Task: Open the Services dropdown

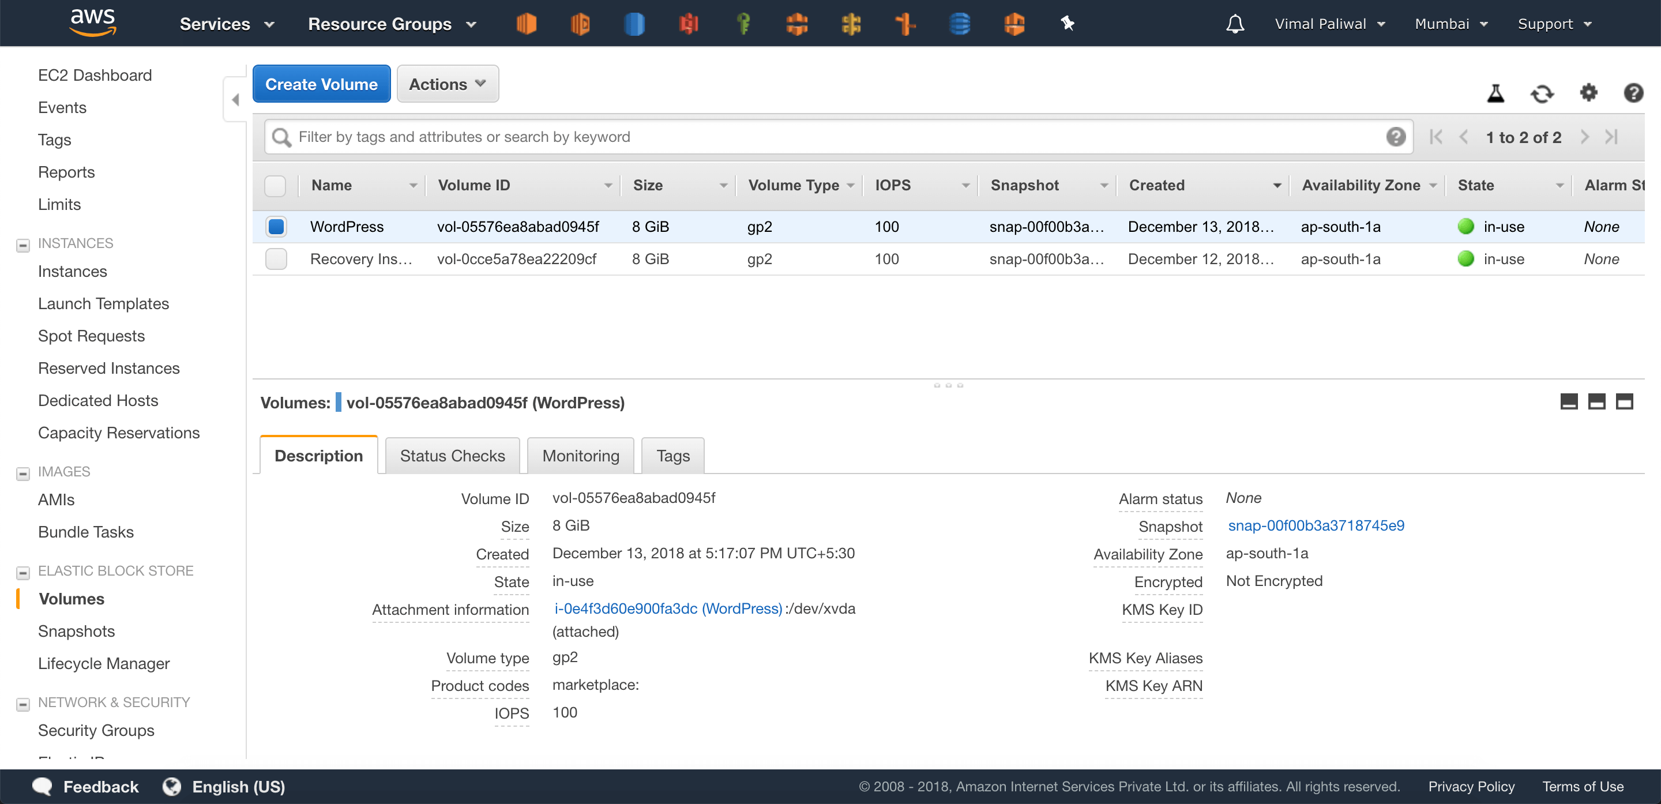Action: 227,24
